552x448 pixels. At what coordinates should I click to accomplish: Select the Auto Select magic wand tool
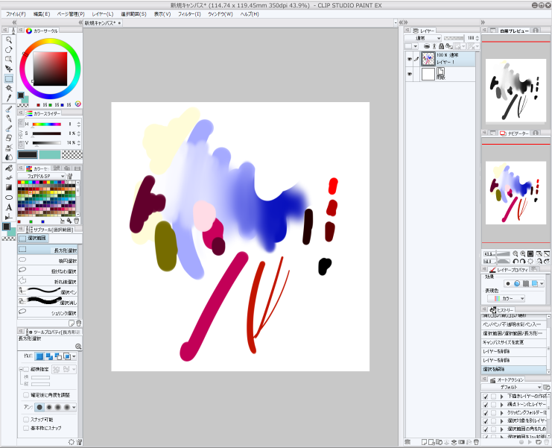coord(8,88)
